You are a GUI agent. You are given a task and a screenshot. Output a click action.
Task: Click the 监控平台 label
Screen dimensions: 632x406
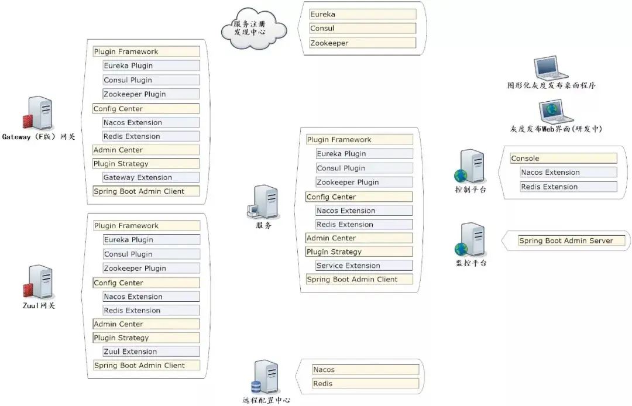[x=470, y=263]
